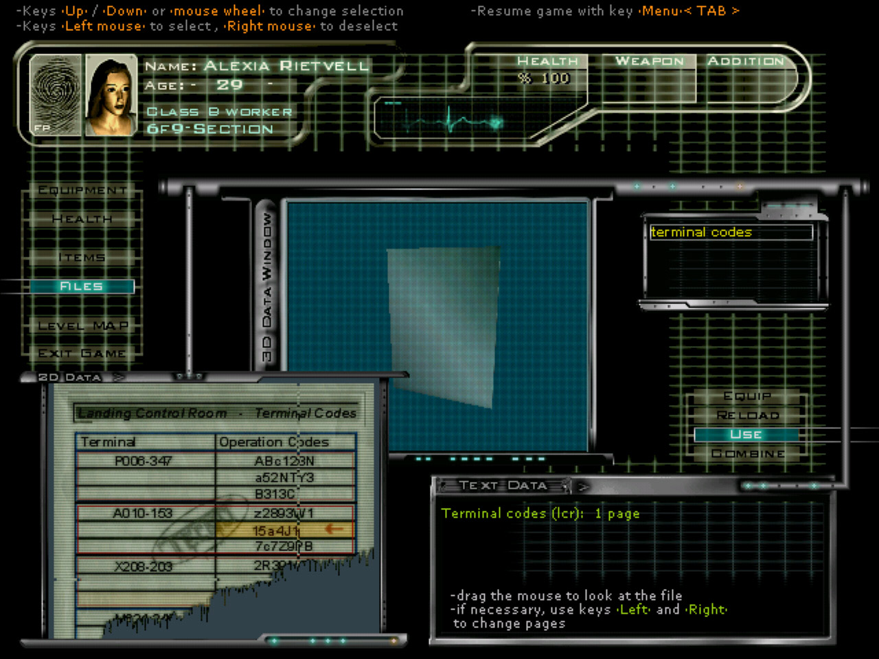The image size is (879, 659).
Task: Click the orange arrow beside code 15a4J1
Action: [334, 529]
